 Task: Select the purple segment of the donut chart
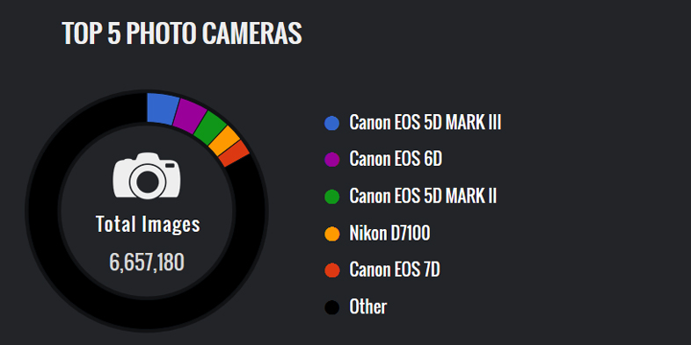tap(189, 115)
